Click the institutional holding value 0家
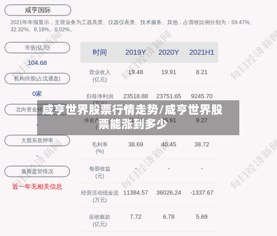 tap(37, 94)
